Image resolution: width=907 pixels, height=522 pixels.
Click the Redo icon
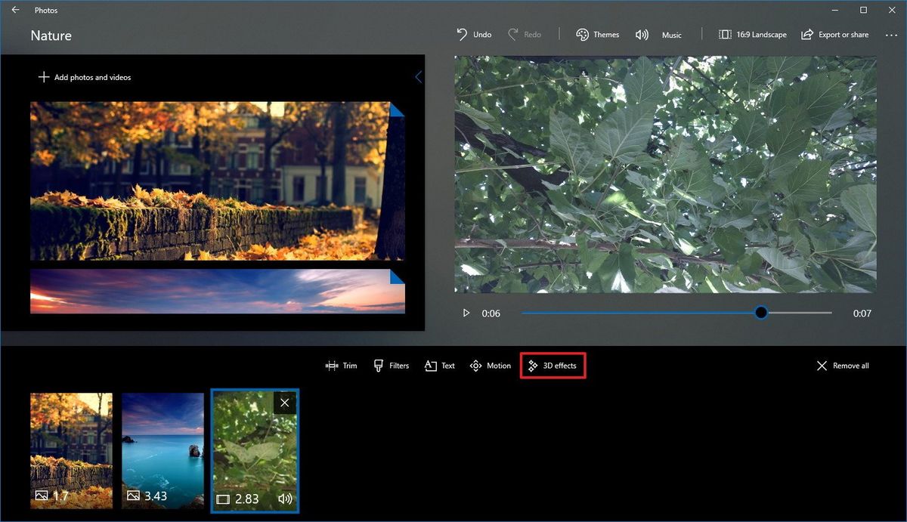click(x=512, y=34)
